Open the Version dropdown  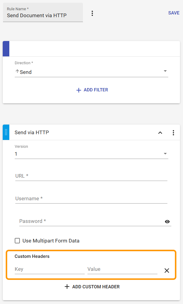pyautogui.click(x=165, y=154)
